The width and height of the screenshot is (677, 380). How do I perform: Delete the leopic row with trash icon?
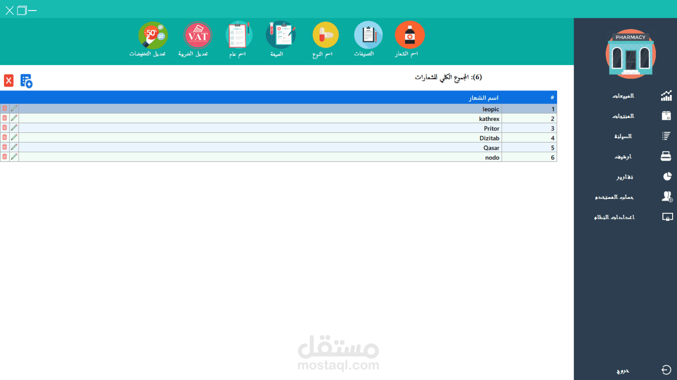[x=5, y=108]
